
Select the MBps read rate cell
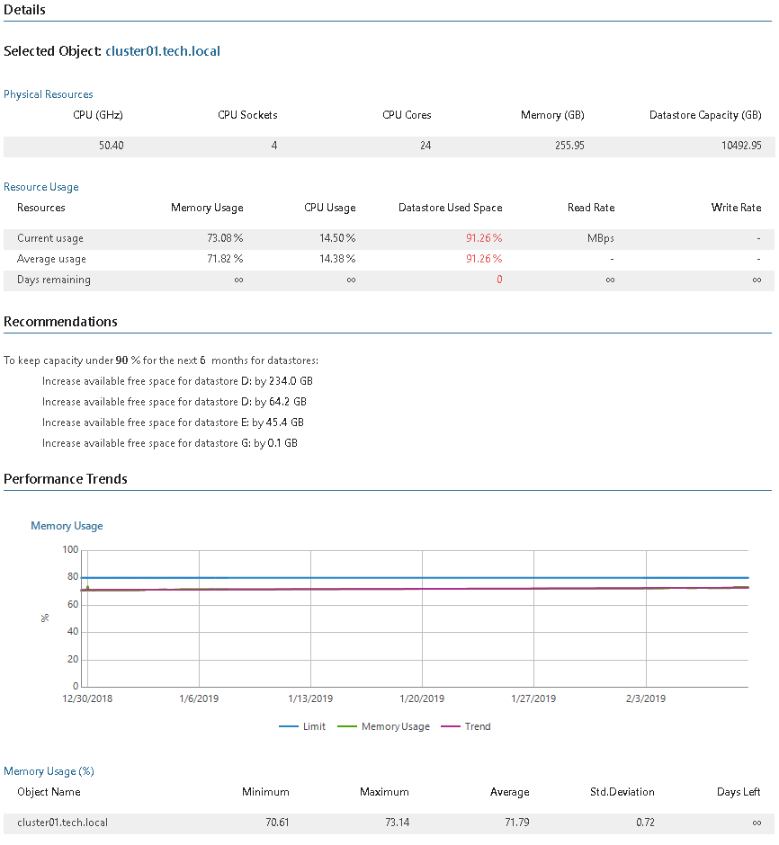(x=601, y=238)
